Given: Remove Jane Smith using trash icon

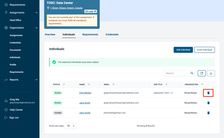Looking at the screenshot, I should tap(208, 103).
